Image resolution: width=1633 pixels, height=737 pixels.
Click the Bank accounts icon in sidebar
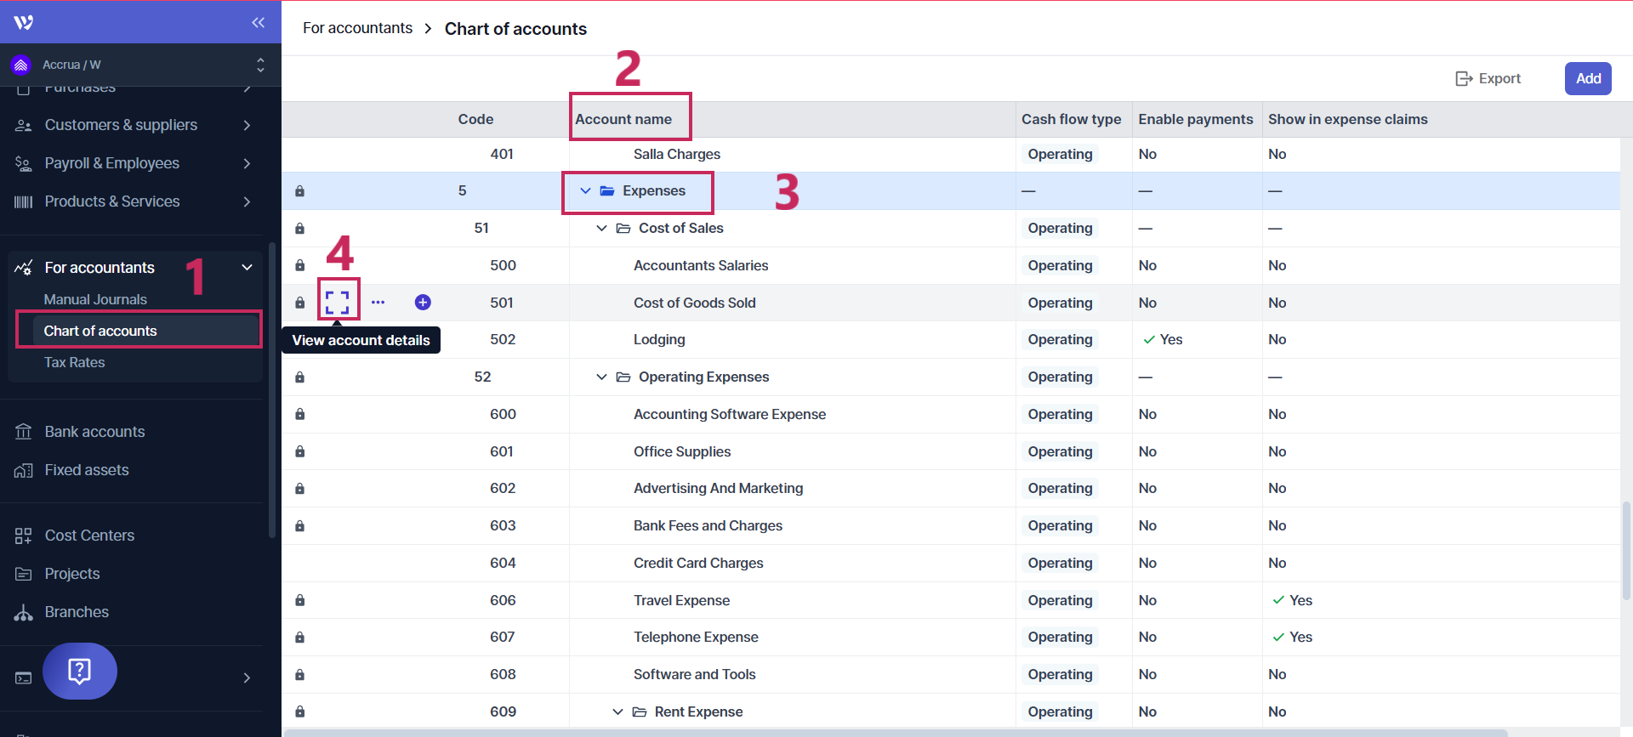pos(23,432)
